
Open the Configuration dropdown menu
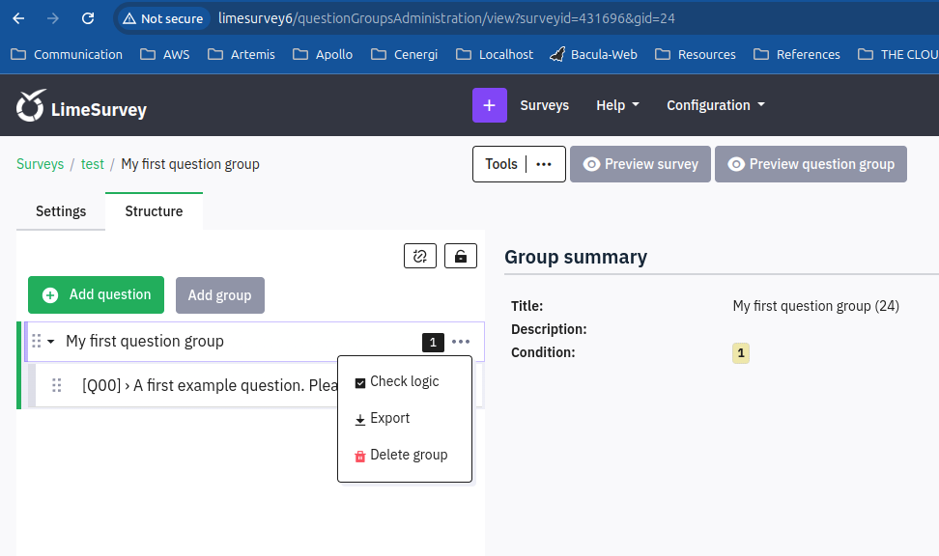(715, 105)
